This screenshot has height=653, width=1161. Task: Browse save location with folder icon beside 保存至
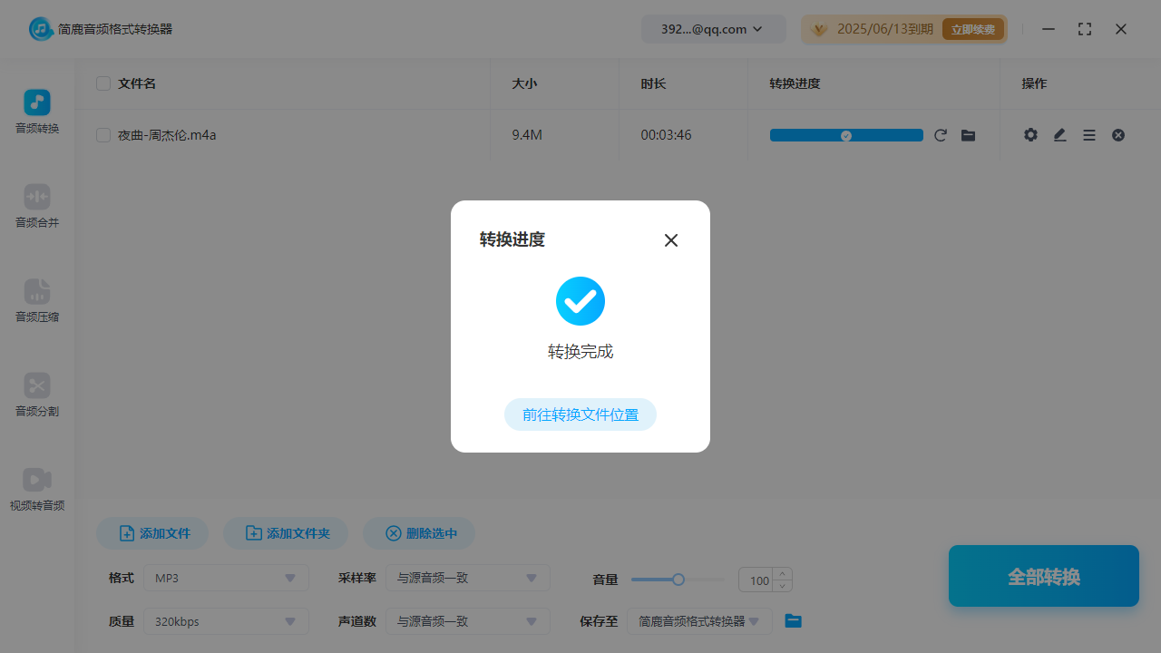click(x=793, y=620)
